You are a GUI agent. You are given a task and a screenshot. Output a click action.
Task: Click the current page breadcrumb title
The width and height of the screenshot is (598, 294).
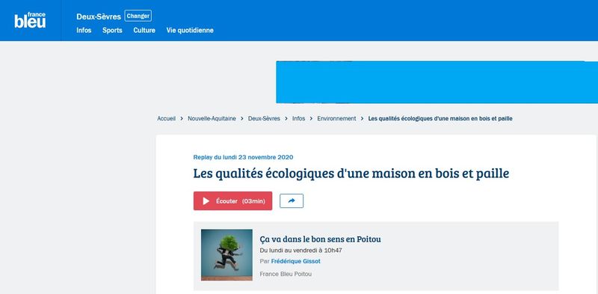point(440,119)
